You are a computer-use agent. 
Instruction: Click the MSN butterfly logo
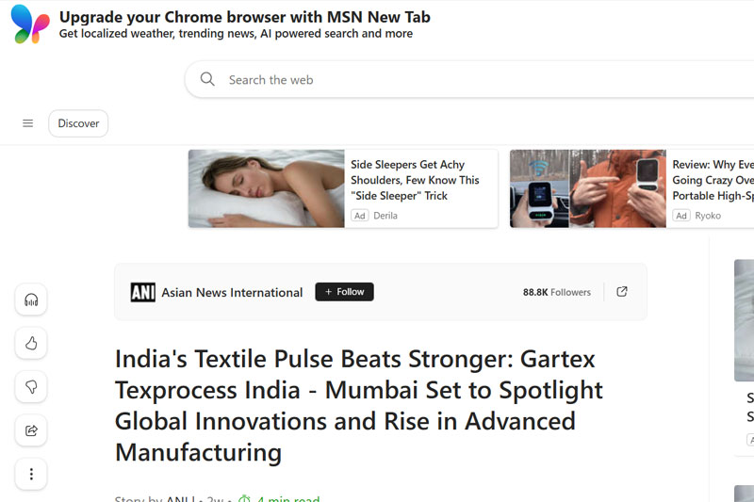tap(30, 24)
